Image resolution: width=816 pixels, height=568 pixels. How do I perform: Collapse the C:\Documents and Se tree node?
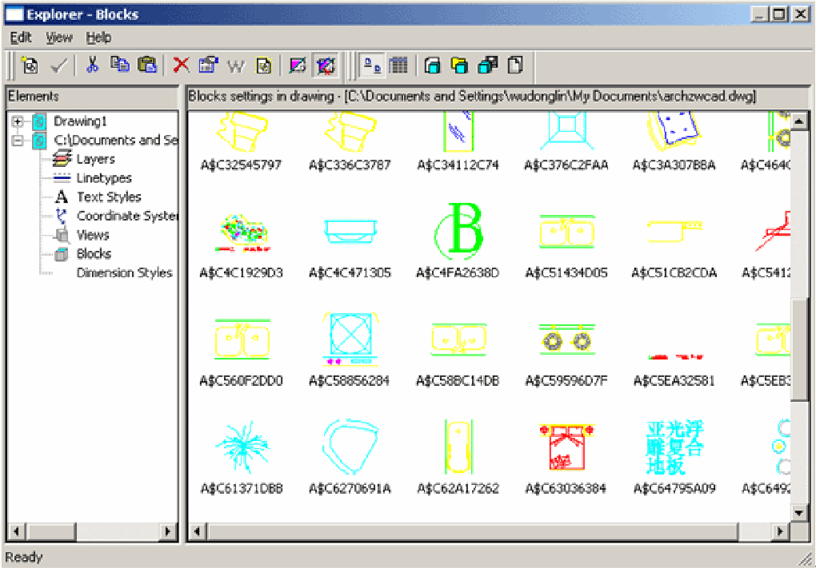(18, 141)
